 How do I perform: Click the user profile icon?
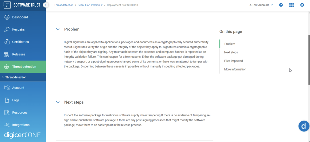pyautogui.click(x=302, y=5)
